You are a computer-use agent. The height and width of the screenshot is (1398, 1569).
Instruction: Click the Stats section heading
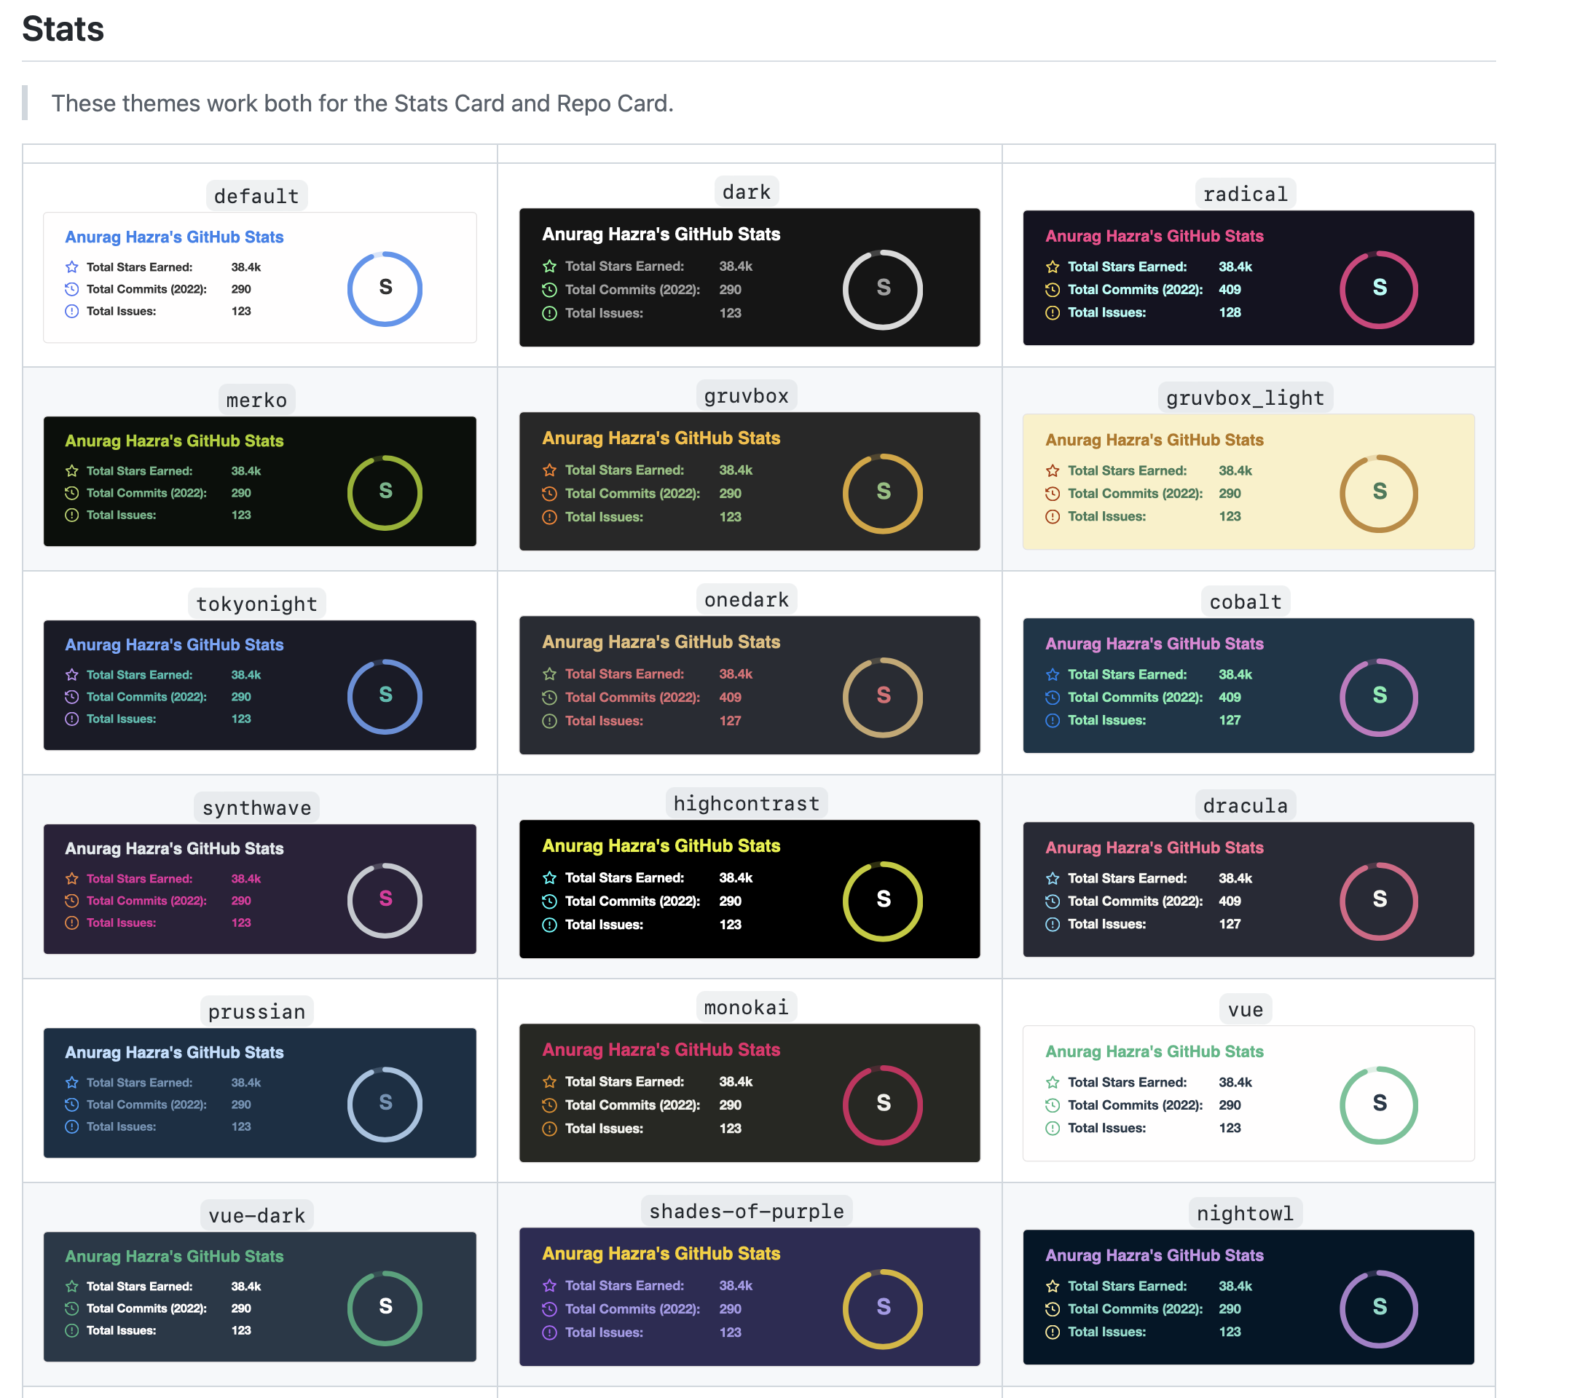pyautogui.click(x=63, y=29)
